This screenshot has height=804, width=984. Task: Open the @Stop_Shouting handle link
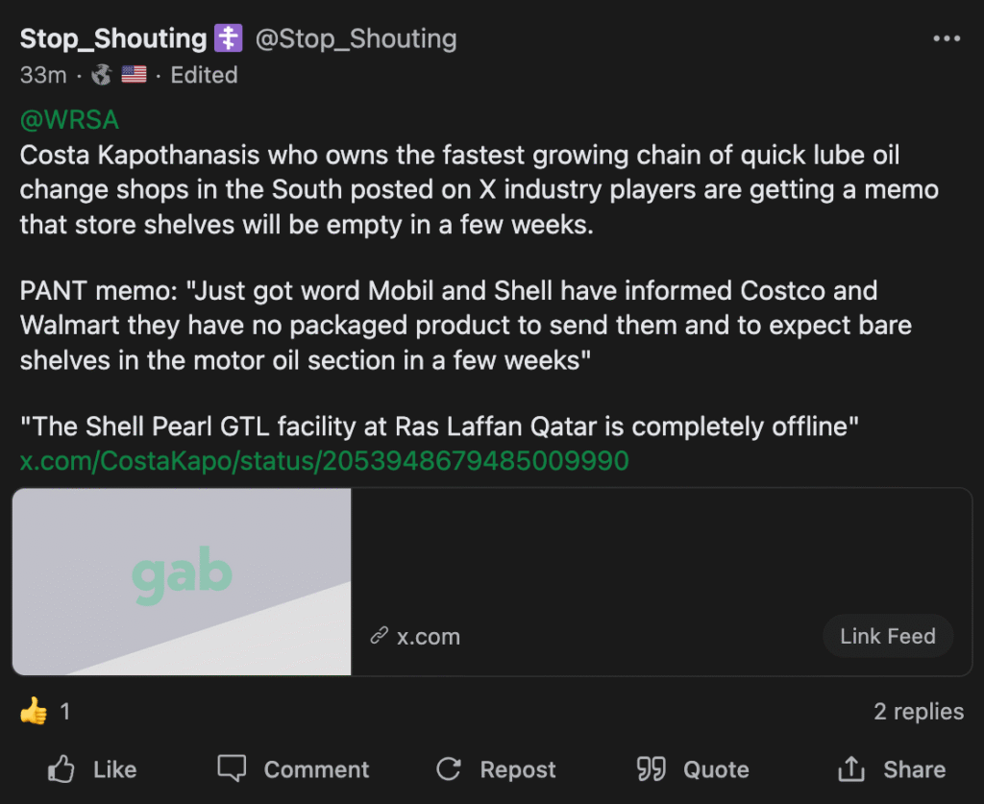pos(356,38)
